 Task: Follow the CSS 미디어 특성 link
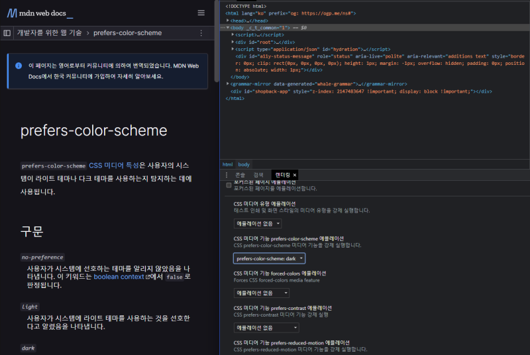[114, 166]
